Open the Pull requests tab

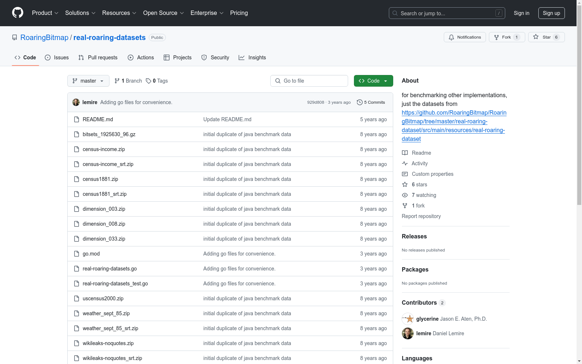pyautogui.click(x=98, y=58)
